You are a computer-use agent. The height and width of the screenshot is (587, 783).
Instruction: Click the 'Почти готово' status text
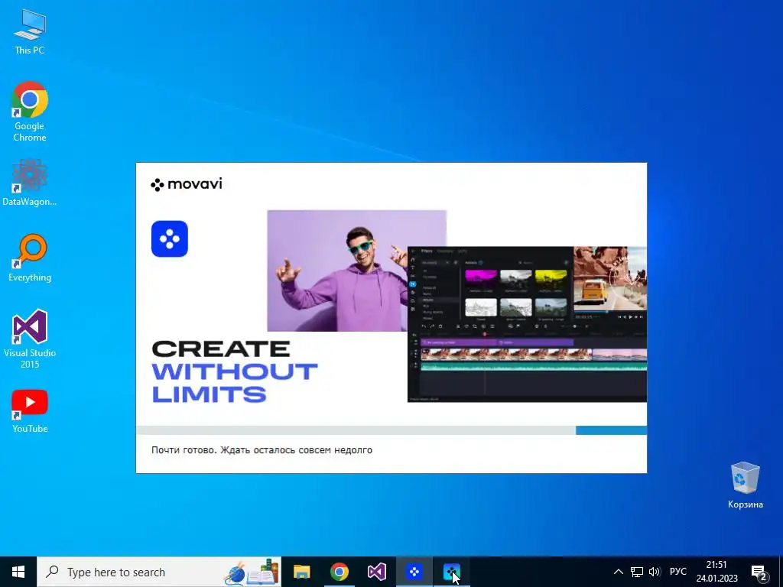[262, 450]
